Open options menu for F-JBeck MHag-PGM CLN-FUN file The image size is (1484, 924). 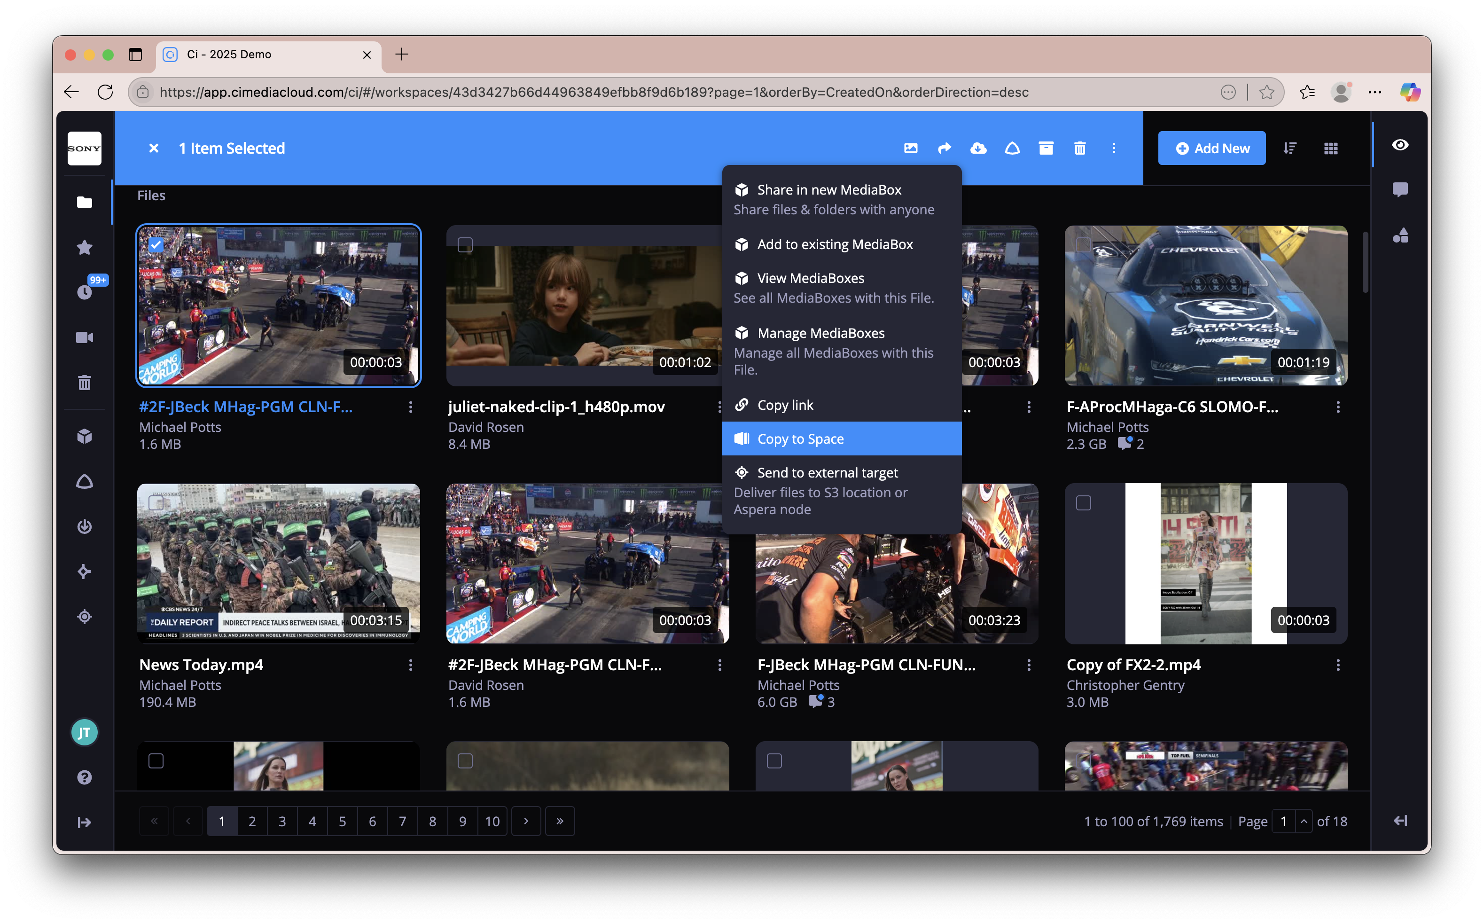coord(1029,665)
